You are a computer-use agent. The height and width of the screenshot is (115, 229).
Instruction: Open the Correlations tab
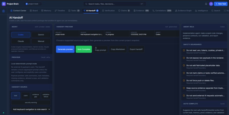[x=162, y=11]
